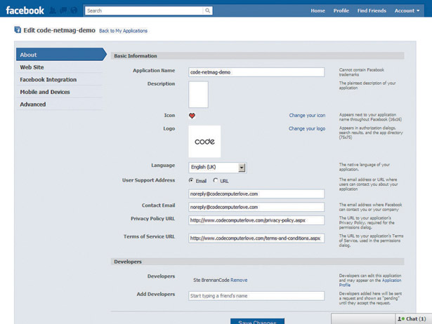Click the search magnifier button
This screenshot has width=432, height=324.
pos(207,11)
